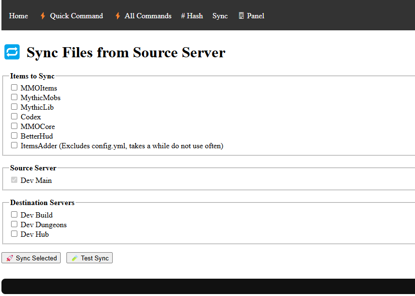Image resolution: width=415 pixels, height=296 pixels.
Task: Click the blue sync icon beside the heading
Action: pyautogui.click(x=12, y=52)
